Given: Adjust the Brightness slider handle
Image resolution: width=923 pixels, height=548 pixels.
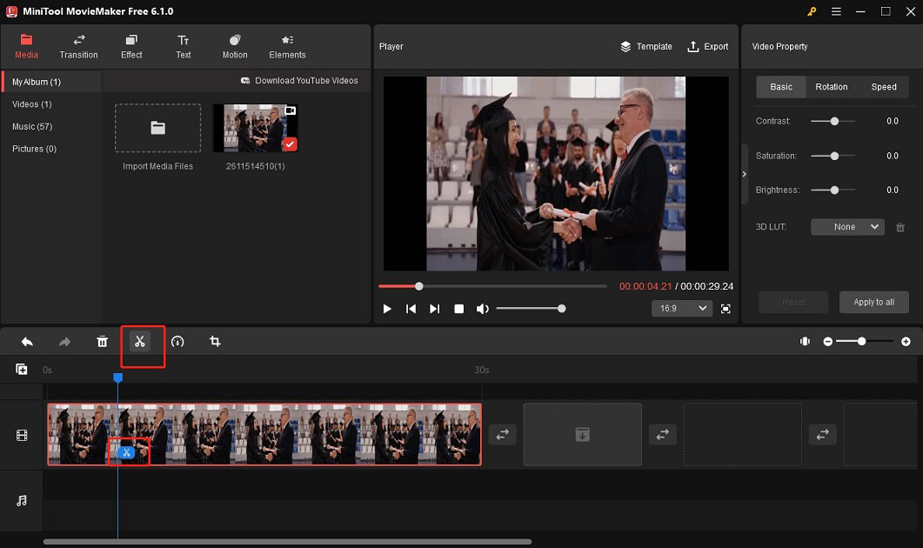Looking at the screenshot, I should point(833,190).
